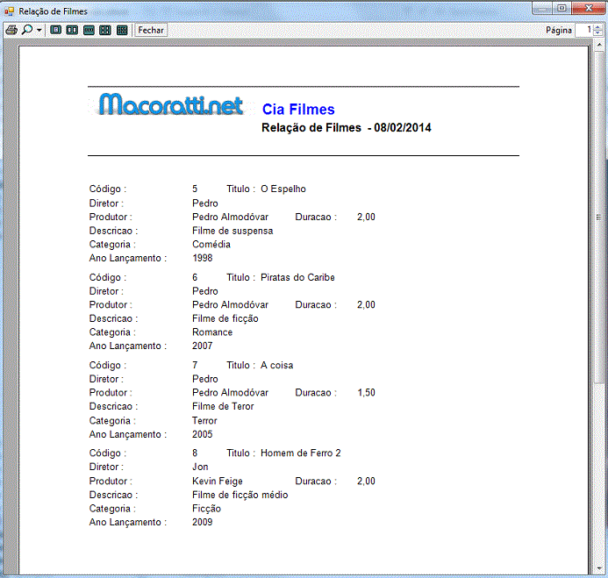The height and width of the screenshot is (578, 608).
Task: Click the window title bar app icon
Action: tap(10, 11)
